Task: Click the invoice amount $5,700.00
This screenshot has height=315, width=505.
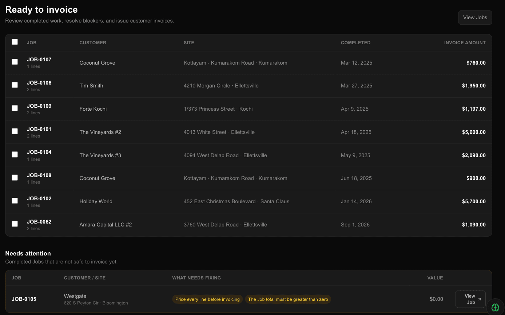Action: pyautogui.click(x=474, y=201)
